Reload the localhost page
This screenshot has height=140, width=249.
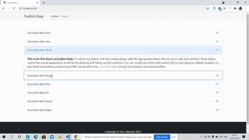pyautogui.click(x=14, y=9)
